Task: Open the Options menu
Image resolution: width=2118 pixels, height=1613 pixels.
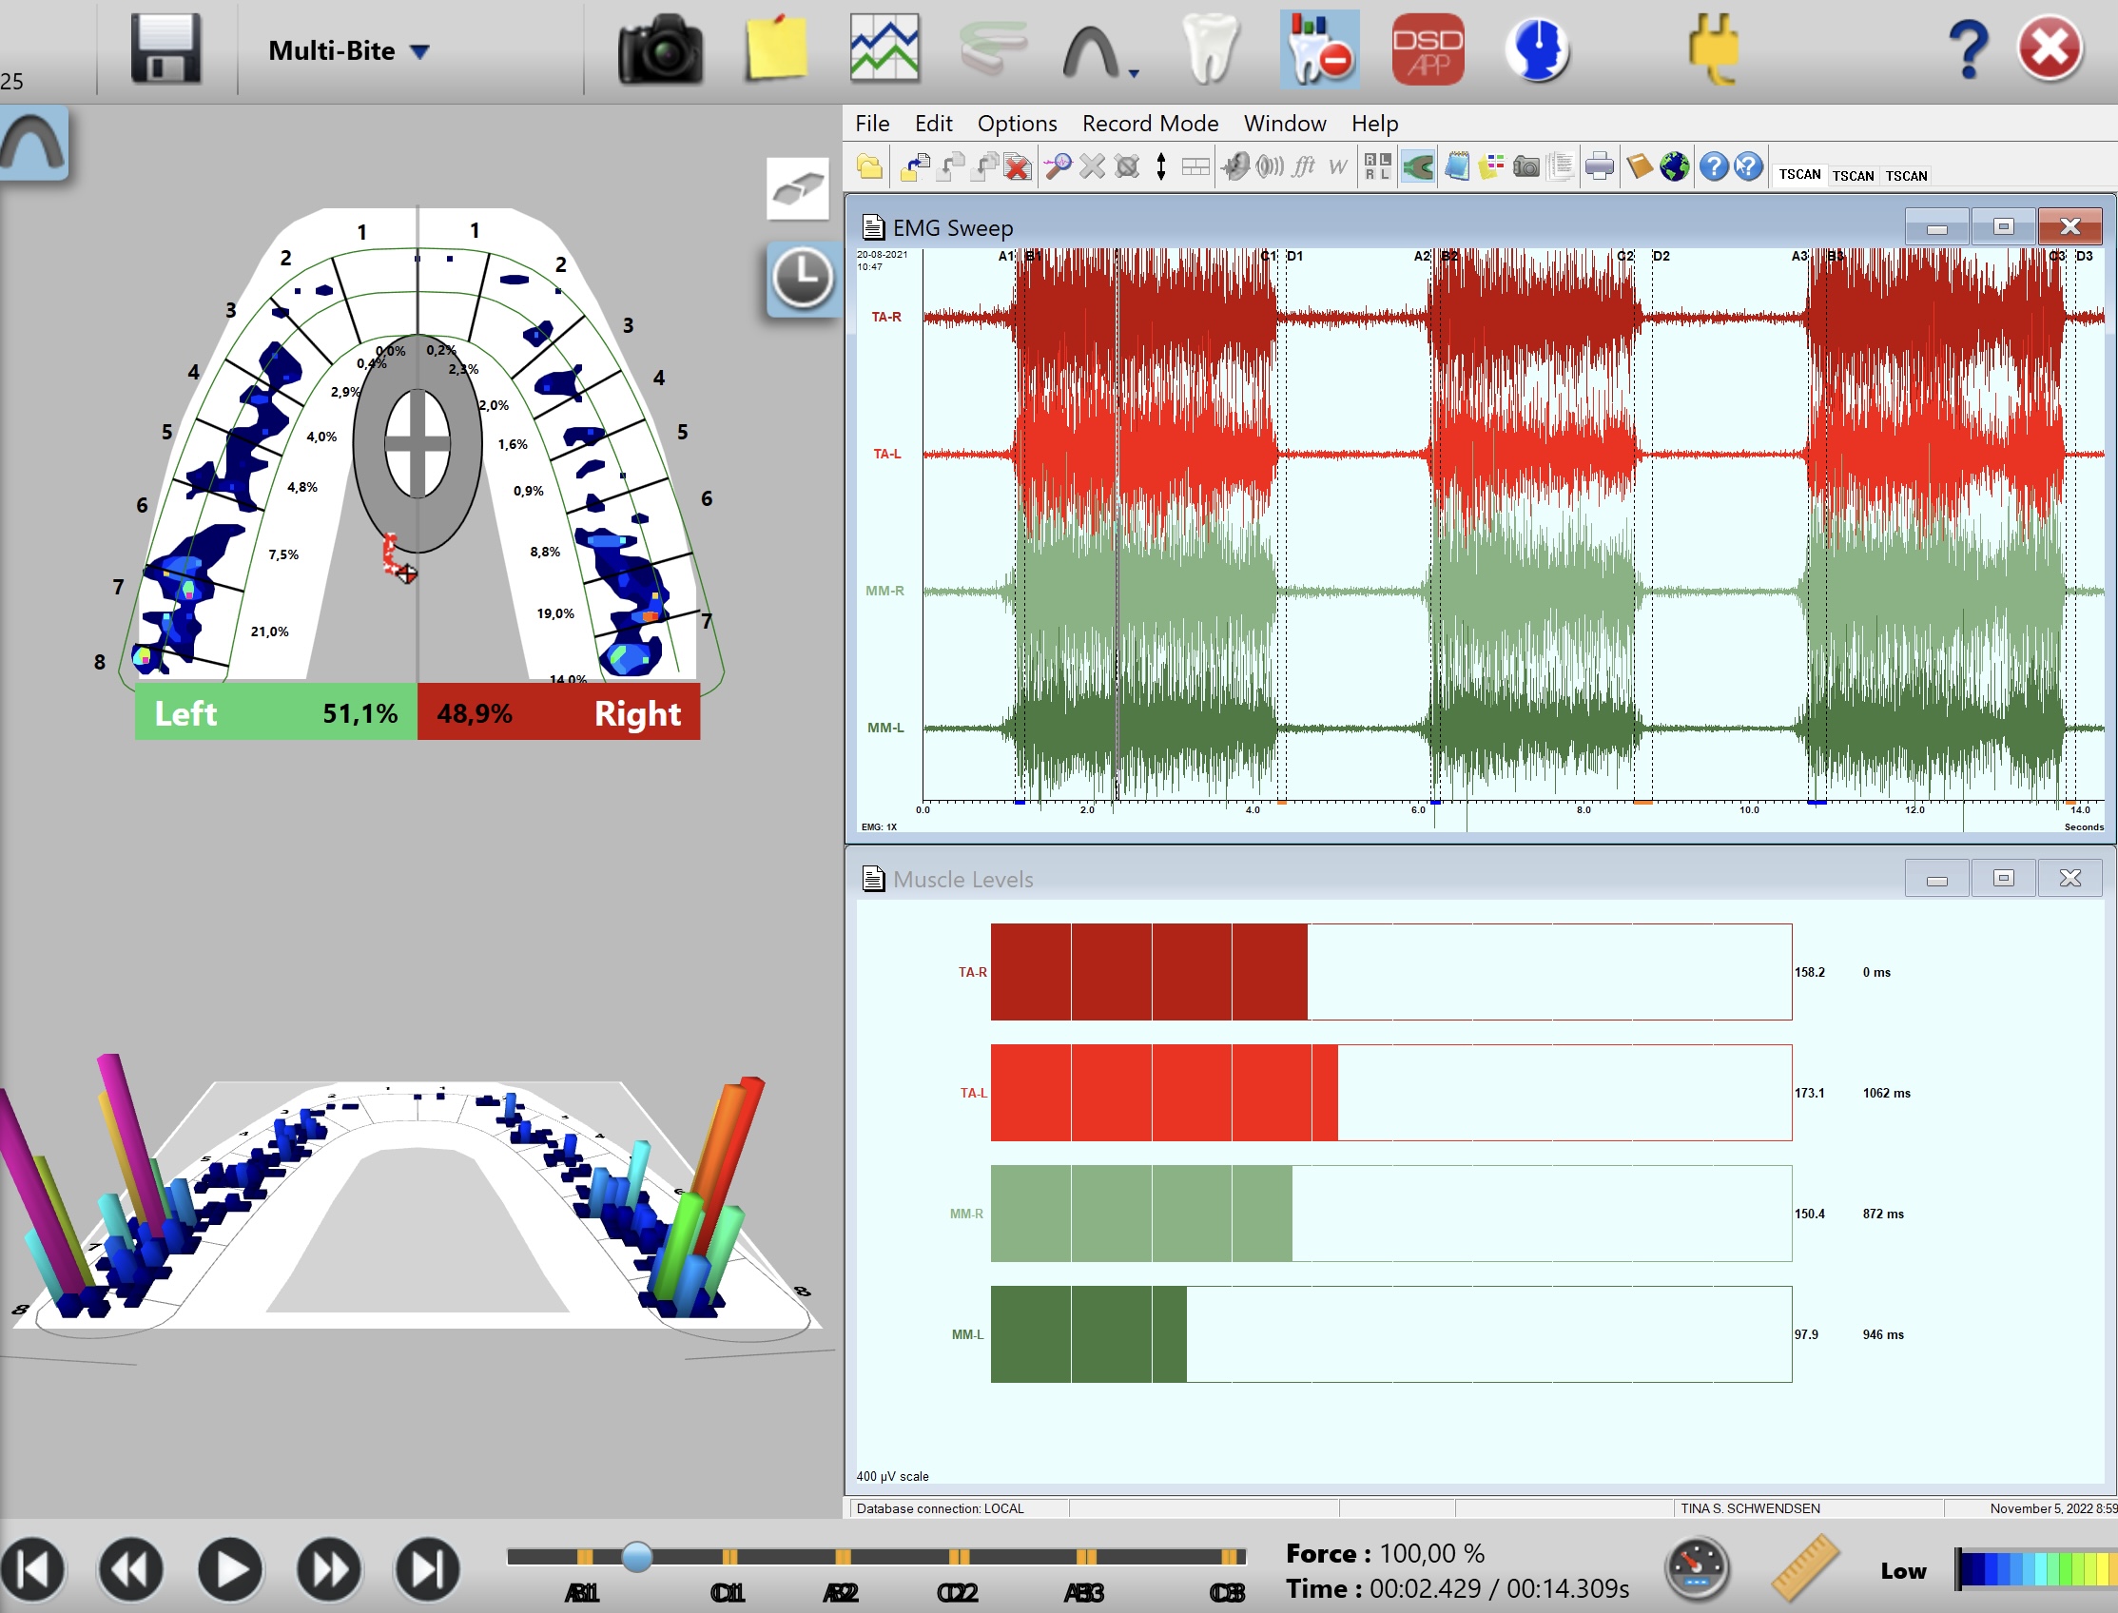Action: 1016,124
